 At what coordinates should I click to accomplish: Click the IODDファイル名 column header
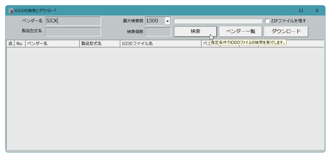click(160, 44)
